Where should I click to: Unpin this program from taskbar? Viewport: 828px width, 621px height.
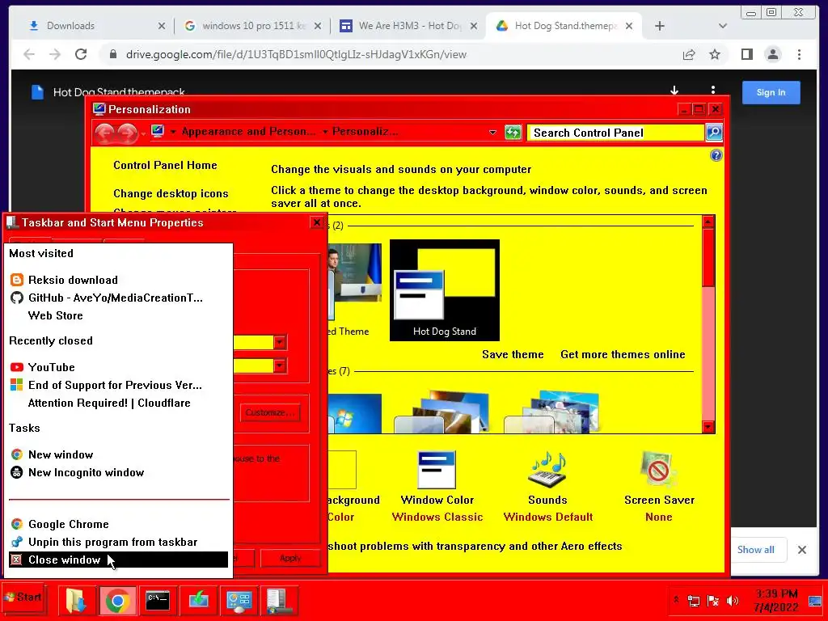[119, 543]
